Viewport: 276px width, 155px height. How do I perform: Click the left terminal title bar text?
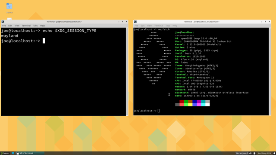coord(64,22)
